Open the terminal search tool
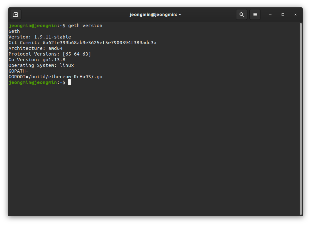This screenshot has height=225, width=311. (241, 15)
